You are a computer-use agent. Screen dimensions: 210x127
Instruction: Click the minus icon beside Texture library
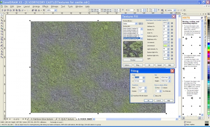pyautogui.click(x=142, y=23)
